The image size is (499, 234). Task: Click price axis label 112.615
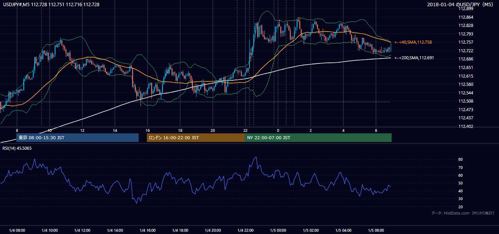click(x=465, y=76)
